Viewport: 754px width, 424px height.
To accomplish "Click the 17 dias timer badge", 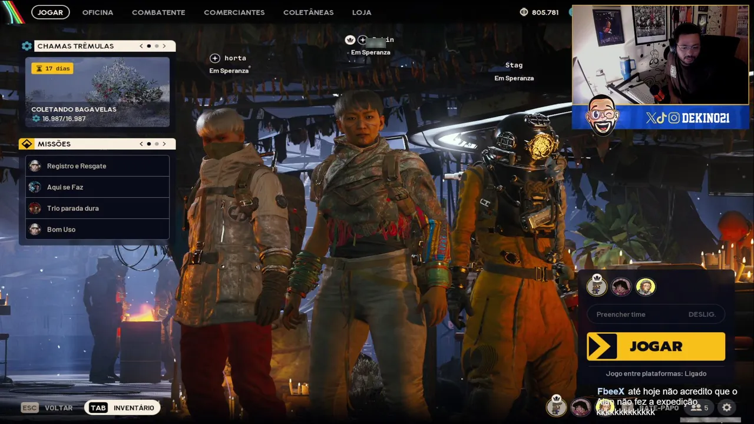I will click(x=52, y=68).
